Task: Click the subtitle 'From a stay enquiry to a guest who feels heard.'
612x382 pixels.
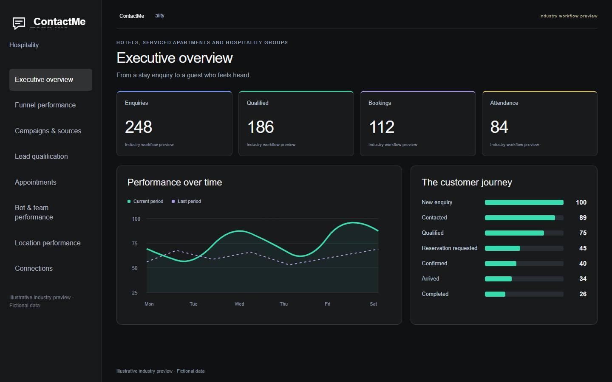Action: [184, 75]
